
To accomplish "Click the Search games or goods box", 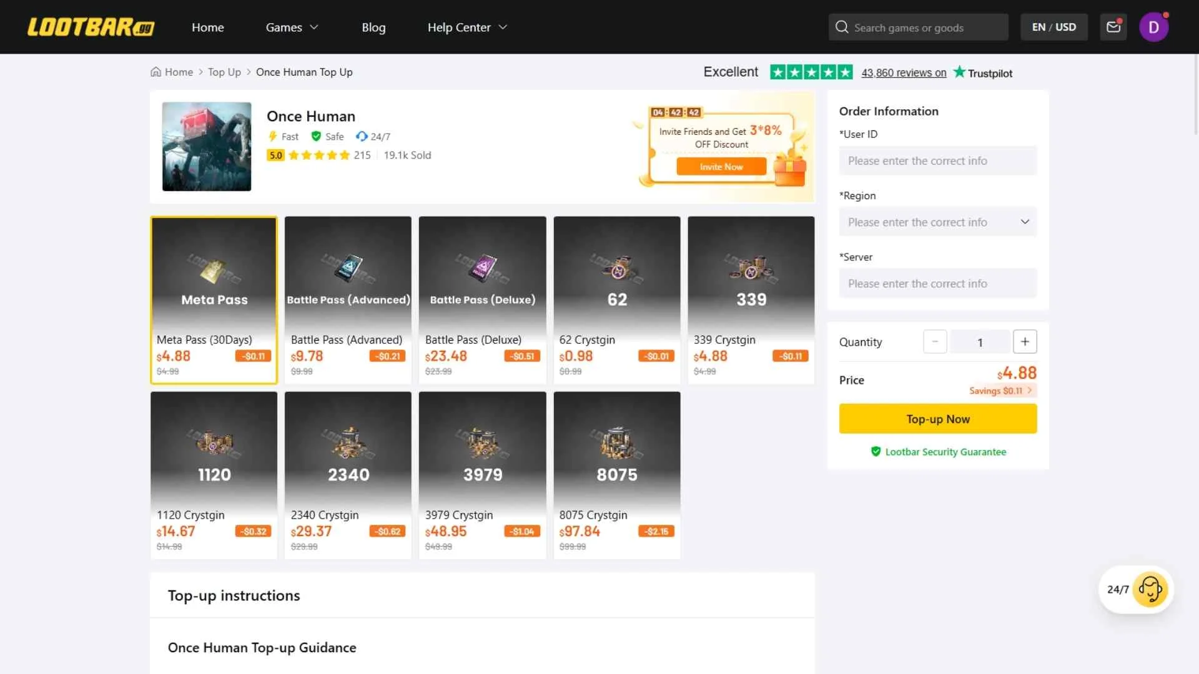I will (918, 27).
